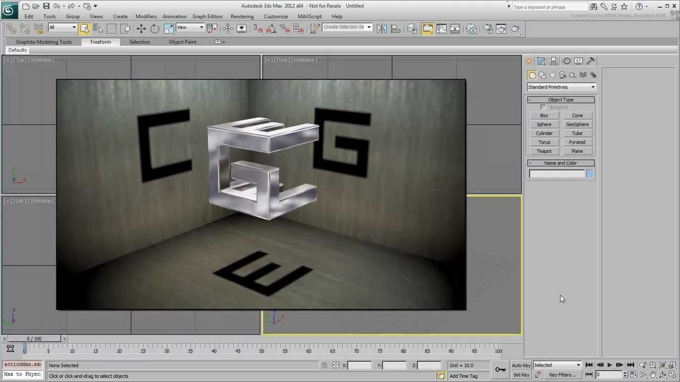
Task: Toggle Percent Snap
Action: [285, 29]
